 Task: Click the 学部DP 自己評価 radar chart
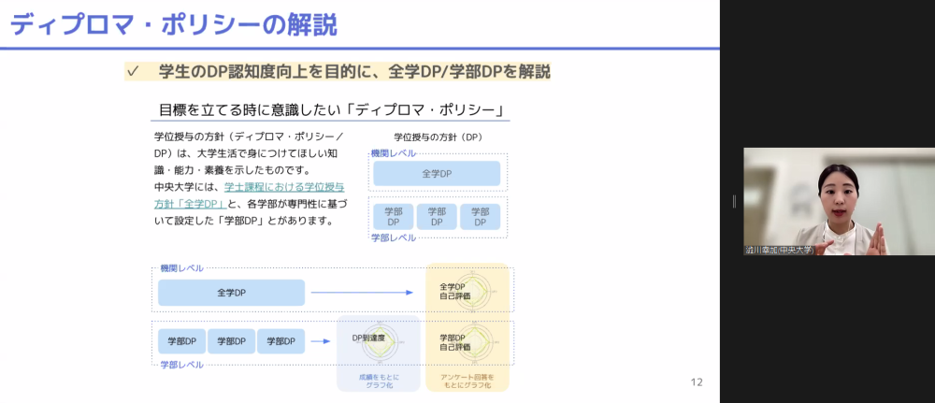click(467, 341)
